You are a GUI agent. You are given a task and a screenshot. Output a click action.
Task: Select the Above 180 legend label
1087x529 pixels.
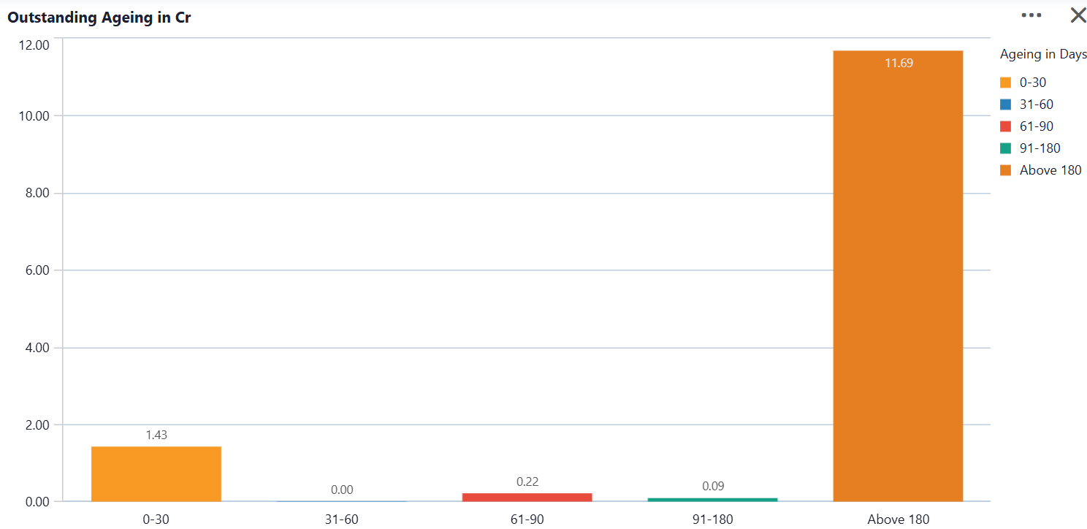point(1050,170)
